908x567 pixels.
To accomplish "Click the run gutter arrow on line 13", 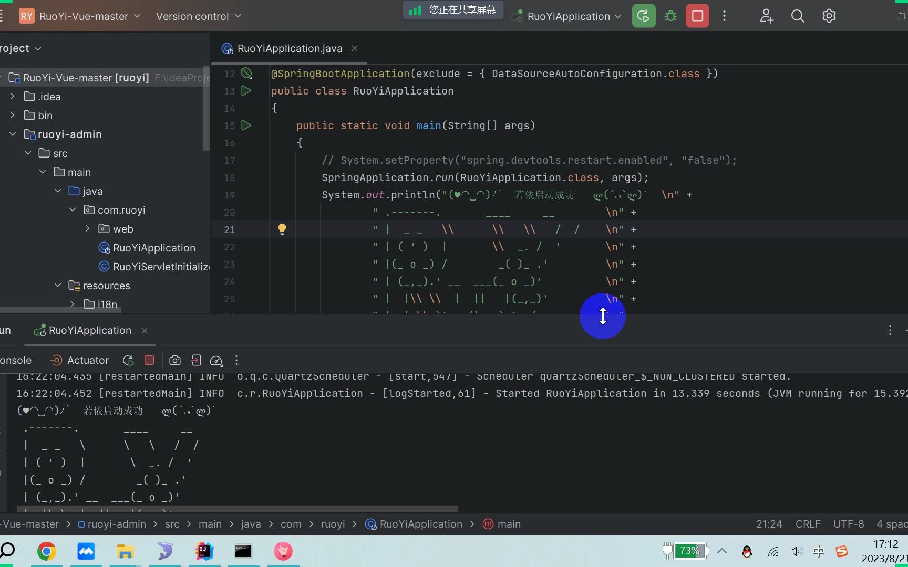I will [x=246, y=91].
